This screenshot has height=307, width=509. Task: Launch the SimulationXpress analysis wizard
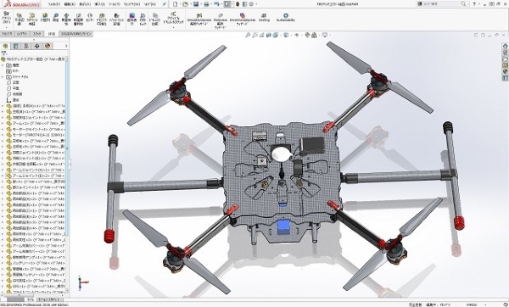199,20
